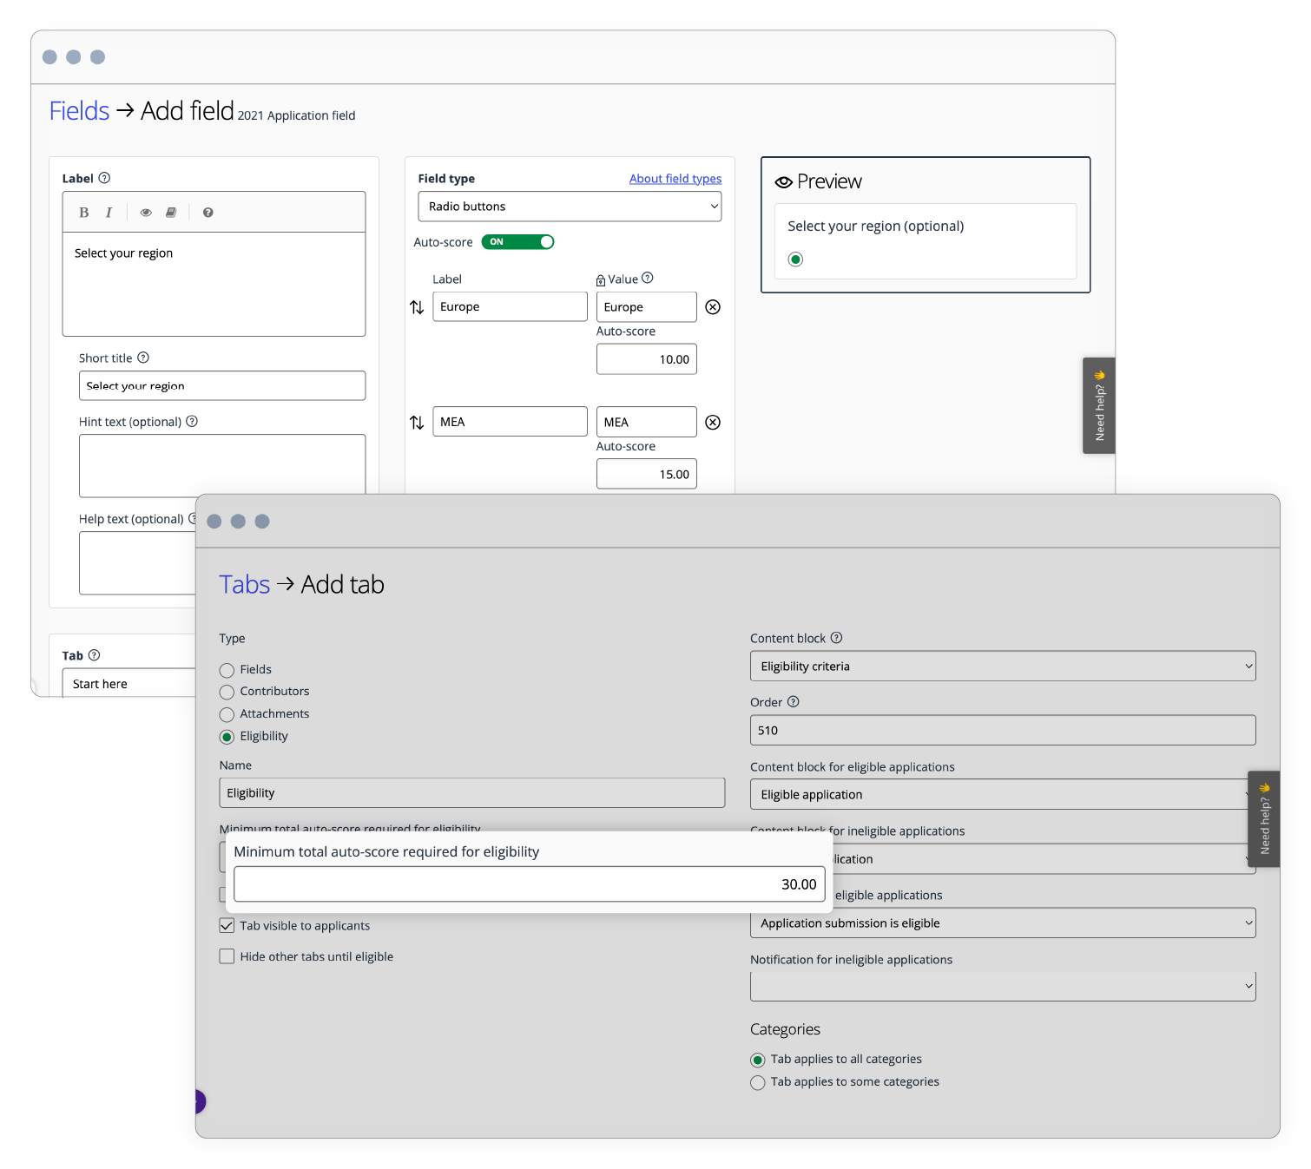Open the Need help? side tab on Add tab window
The image size is (1311, 1169).
[x=1263, y=819]
